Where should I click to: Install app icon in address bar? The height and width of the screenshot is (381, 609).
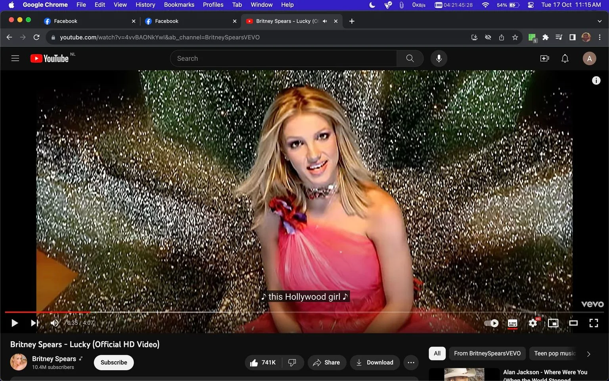(474, 37)
